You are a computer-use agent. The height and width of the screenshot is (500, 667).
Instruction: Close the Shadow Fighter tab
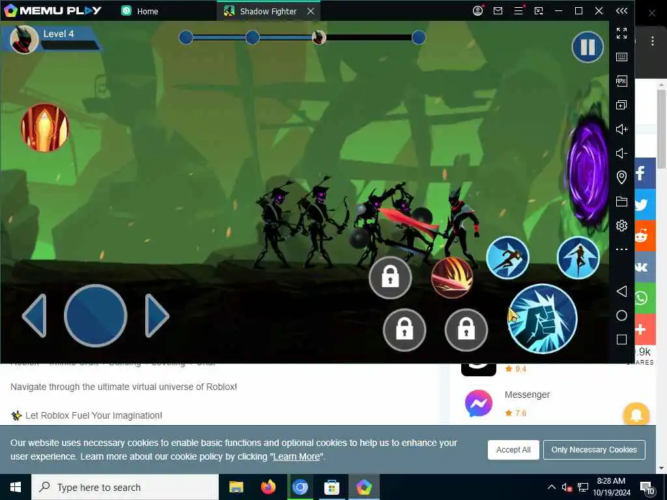click(x=311, y=11)
